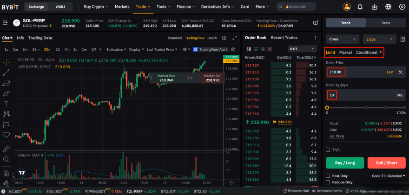Open the app download icon

tap(374, 7)
